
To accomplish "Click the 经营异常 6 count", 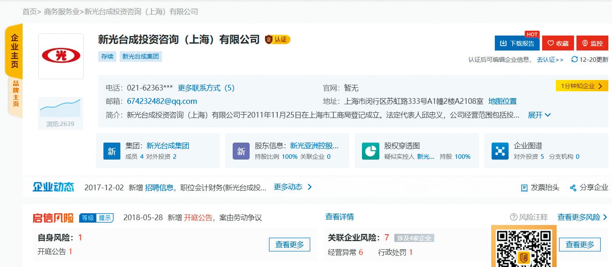I will 345,252.
